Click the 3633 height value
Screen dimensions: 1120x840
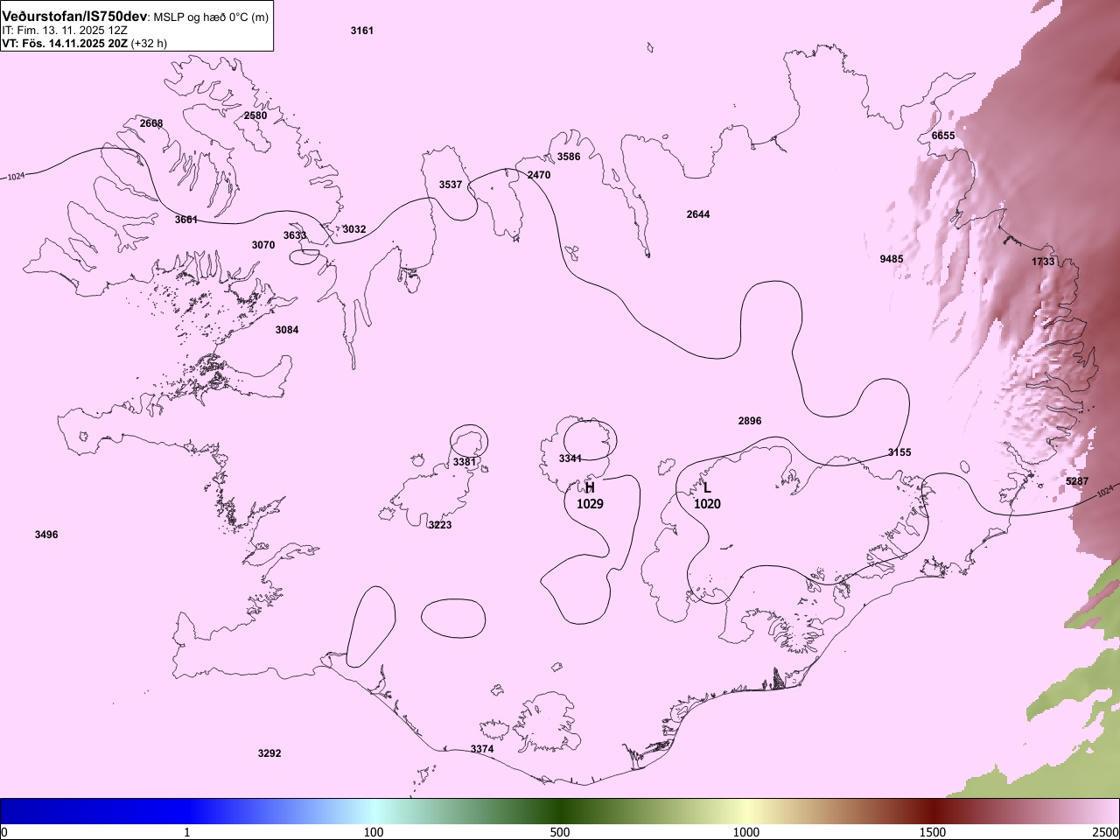[295, 235]
